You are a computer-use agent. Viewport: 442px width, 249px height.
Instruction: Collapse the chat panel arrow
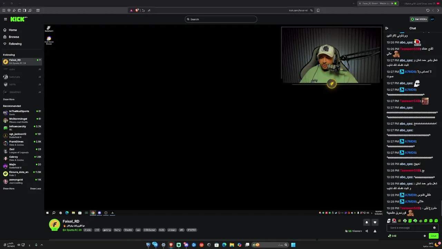387,28
